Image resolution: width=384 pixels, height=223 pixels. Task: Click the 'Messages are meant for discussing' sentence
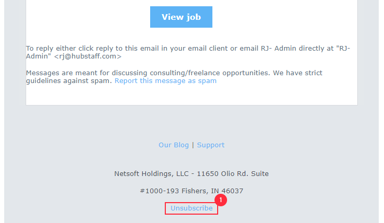[x=174, y=77]
